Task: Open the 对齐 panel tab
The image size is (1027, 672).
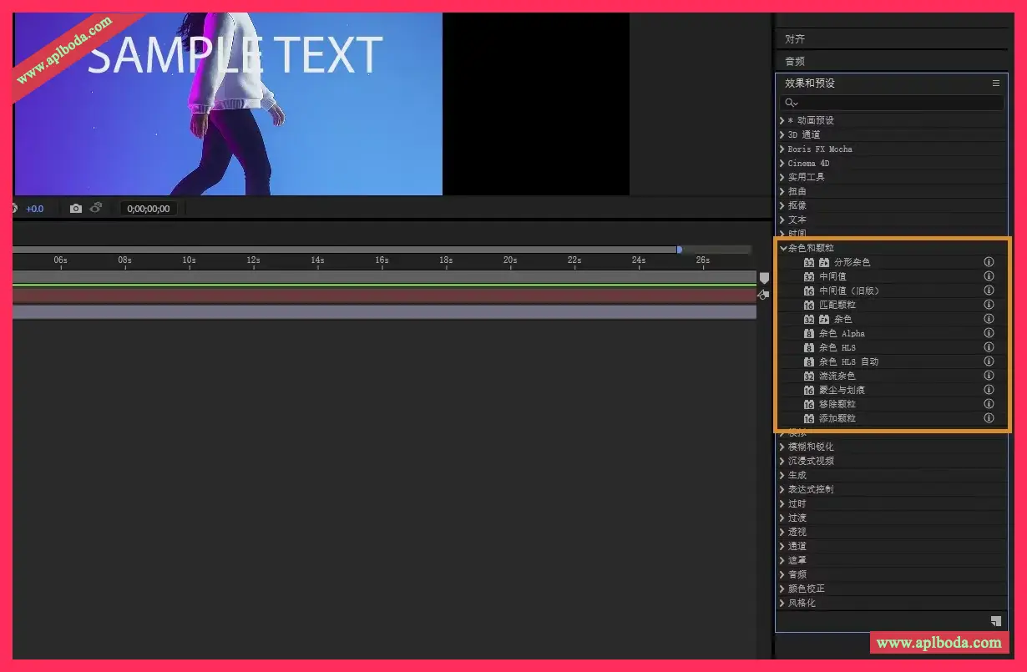Action: point(795,39)
